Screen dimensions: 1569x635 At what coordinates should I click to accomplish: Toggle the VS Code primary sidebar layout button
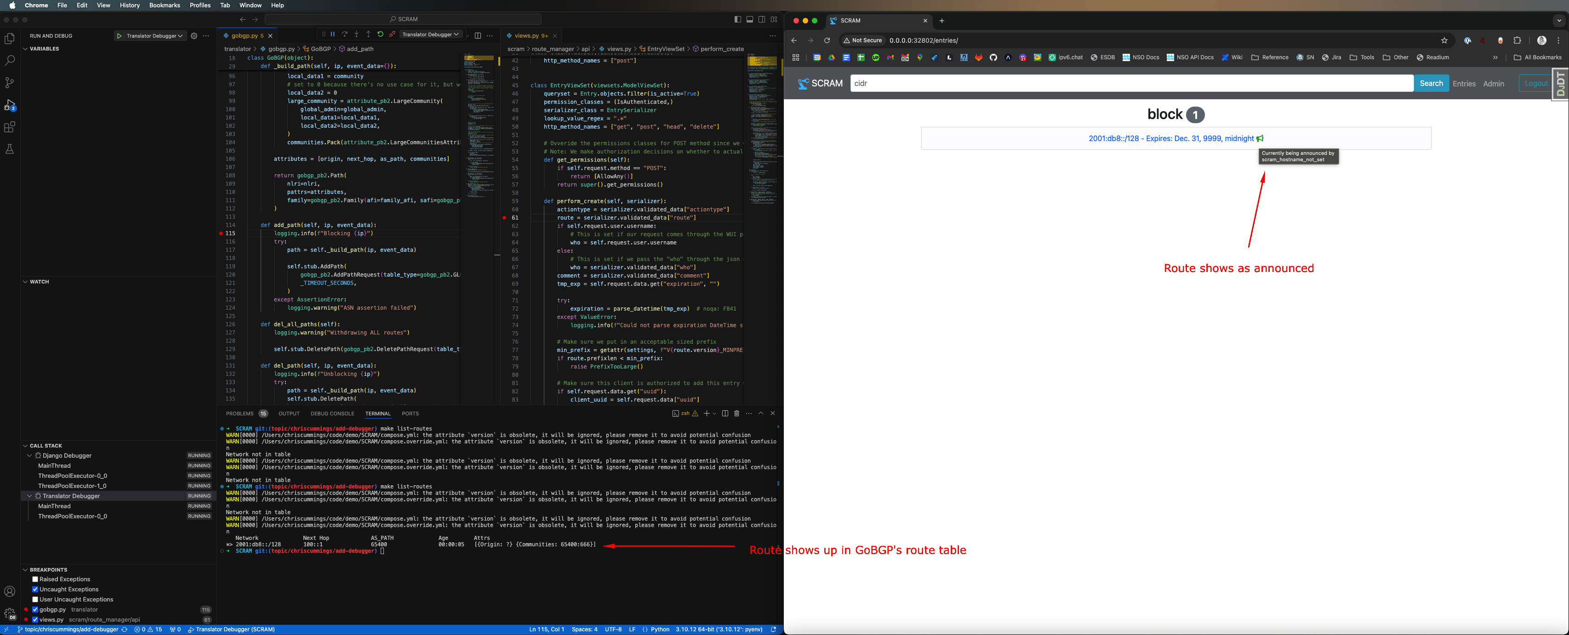pos(737,19)
